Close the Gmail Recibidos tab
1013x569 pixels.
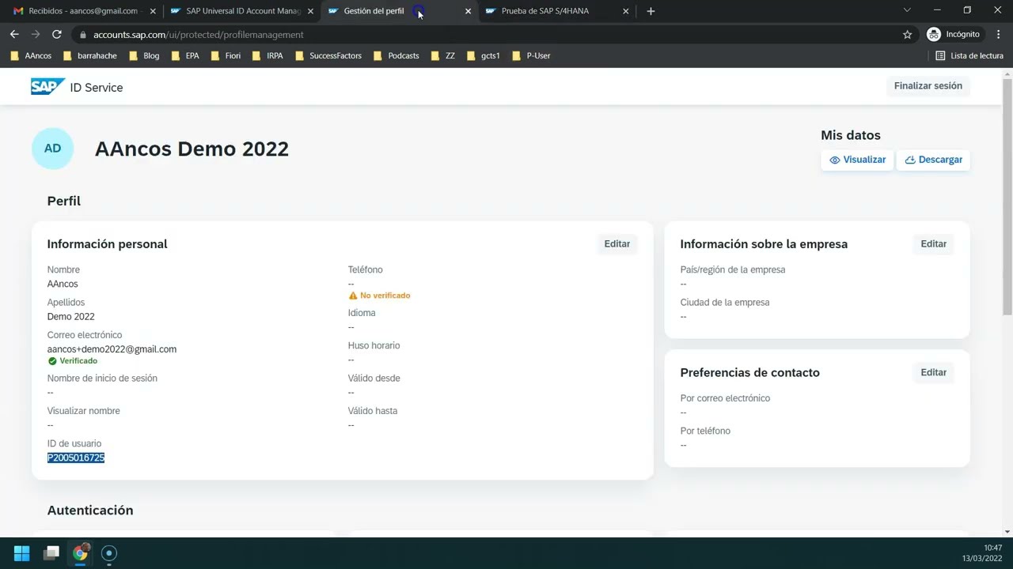[x=153, y=11]
